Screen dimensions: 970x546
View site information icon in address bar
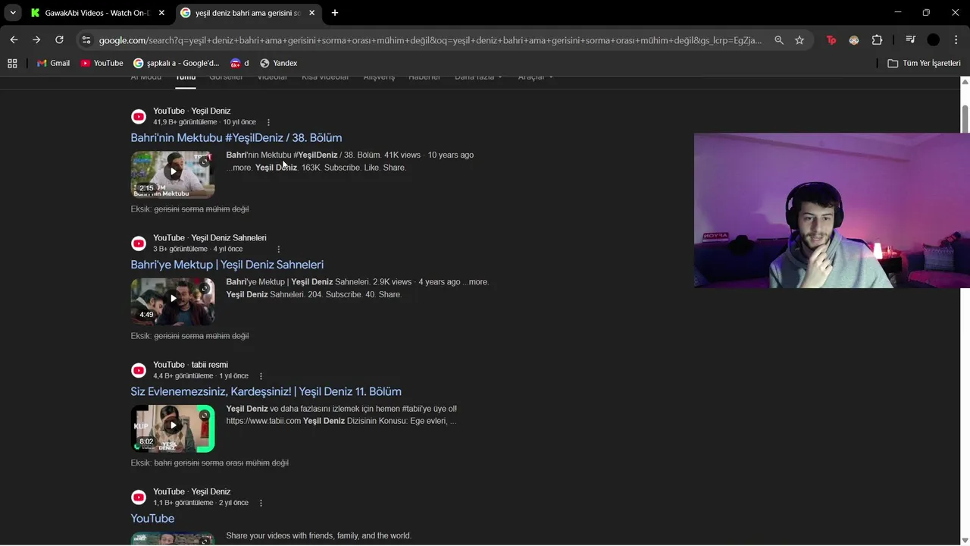pyautogui.click(x=86, y=40)
